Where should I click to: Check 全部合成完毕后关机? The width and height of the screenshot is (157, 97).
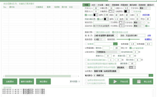(86, 80)
